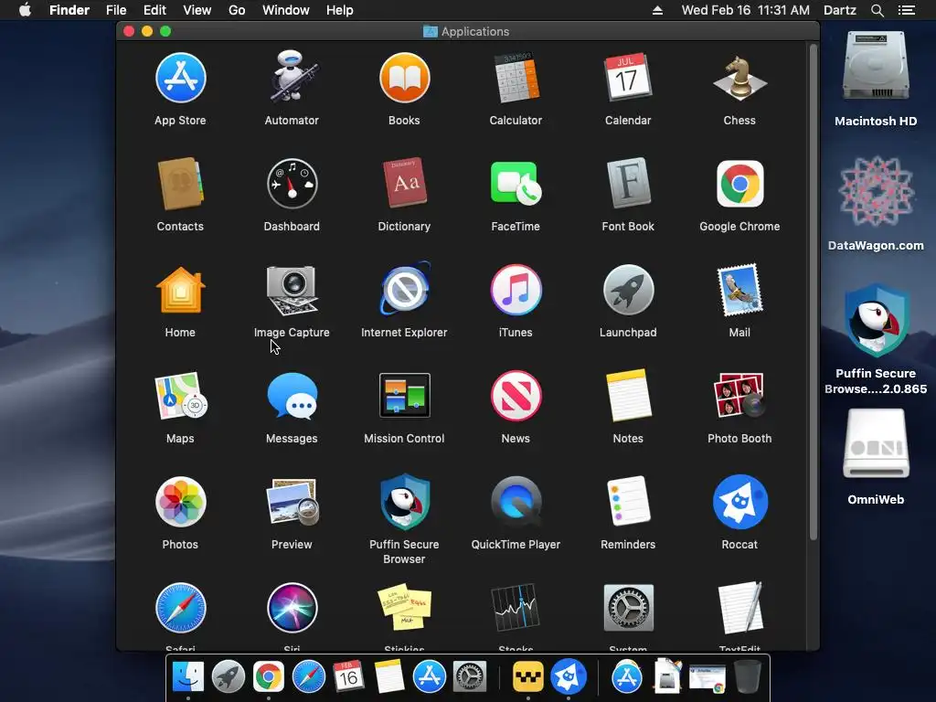Click the Photos app icon

tap(180, 502)
